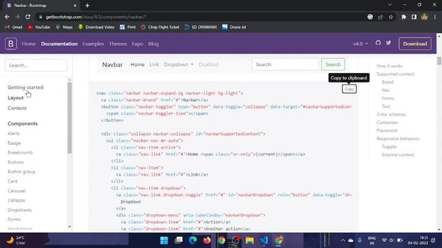
Task: Open the Dropdowns component page
Action: pos(19,210)
